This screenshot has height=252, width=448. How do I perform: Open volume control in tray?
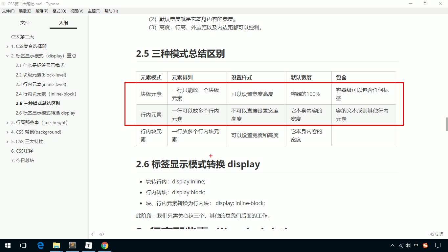[x=408, y=245]
